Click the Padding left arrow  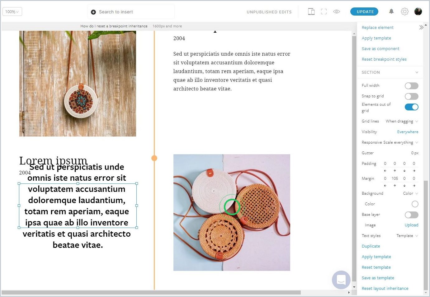click(385, 171)
